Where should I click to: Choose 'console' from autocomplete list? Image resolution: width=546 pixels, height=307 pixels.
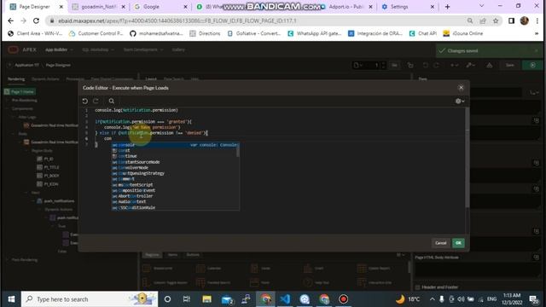(175, 145)
